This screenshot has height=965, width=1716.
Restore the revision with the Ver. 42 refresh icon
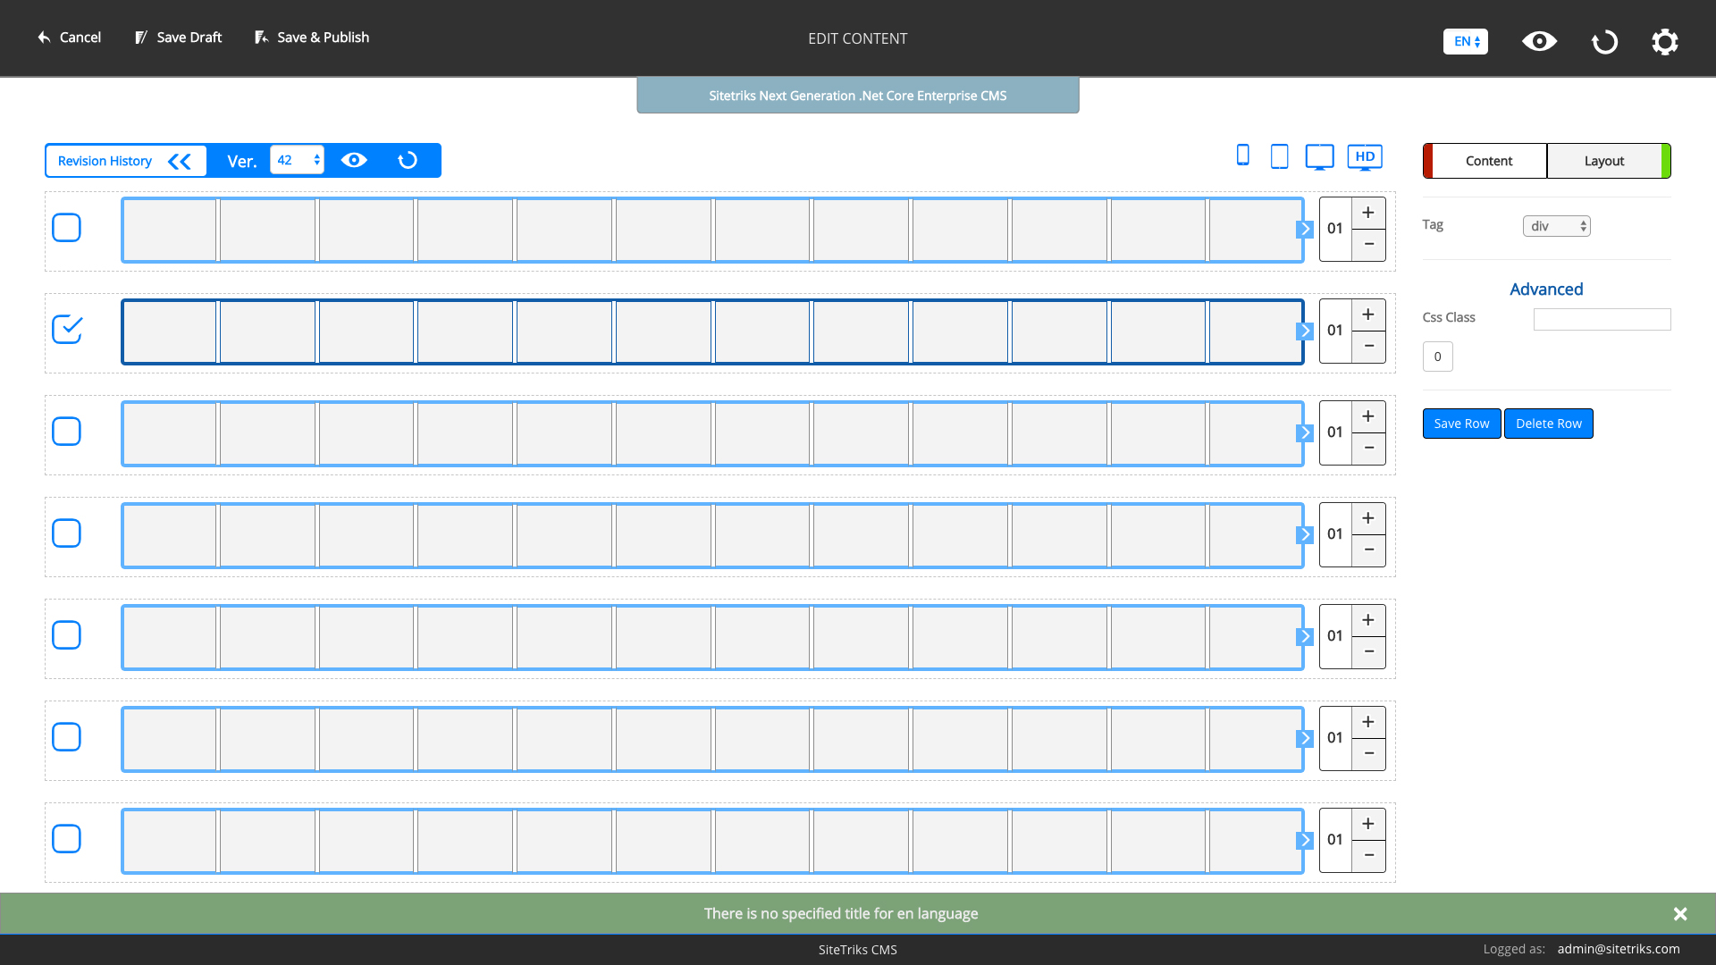coord(408,160)
